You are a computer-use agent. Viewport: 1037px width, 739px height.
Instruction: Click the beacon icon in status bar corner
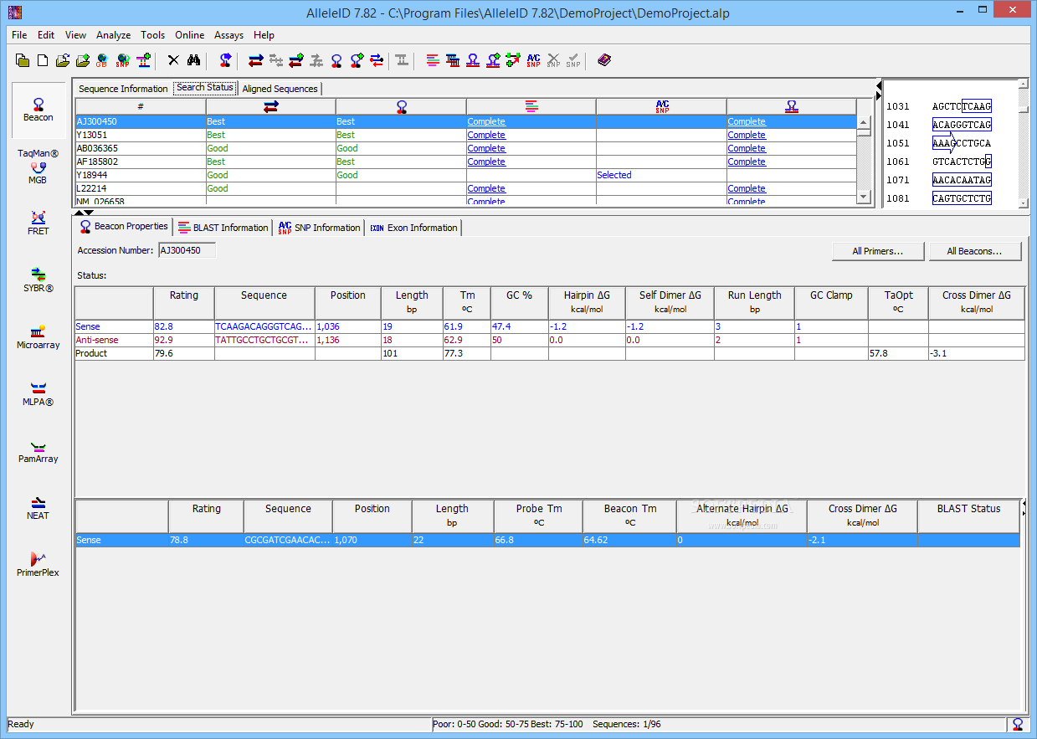[x=1018, y=724]
